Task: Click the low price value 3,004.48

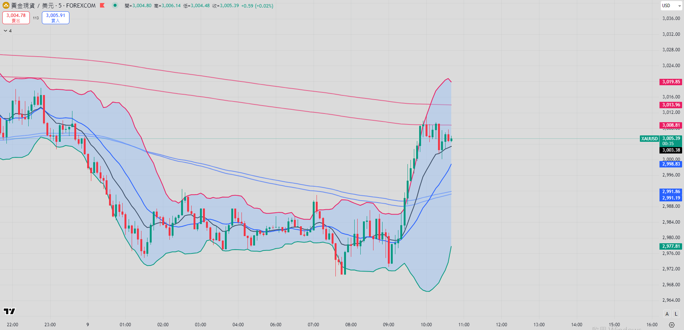Action: pyautogui.click(x=200, y=6)
